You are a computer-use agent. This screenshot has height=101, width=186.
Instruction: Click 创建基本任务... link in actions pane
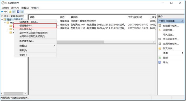pos(171,26)
